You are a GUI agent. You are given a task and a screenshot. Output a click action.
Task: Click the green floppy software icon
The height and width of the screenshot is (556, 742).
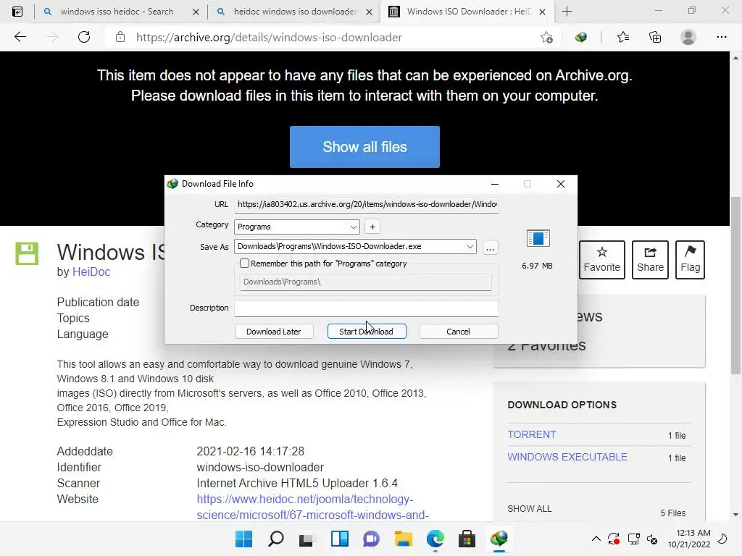[x=27, y=253]
